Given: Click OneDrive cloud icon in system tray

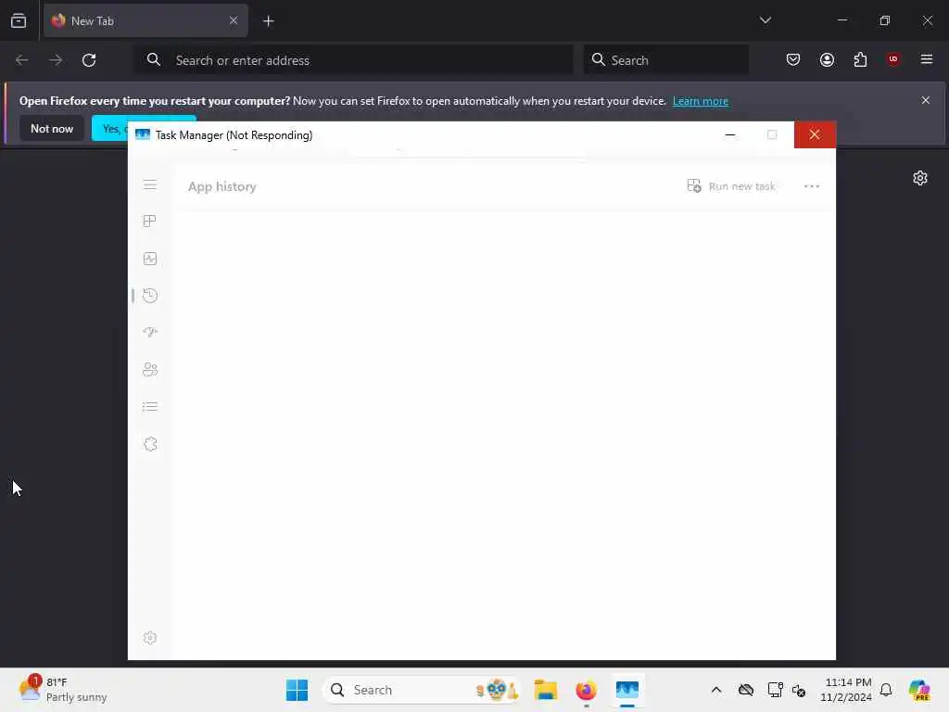Looking at the screenshot, I should [x=746, y=690].
